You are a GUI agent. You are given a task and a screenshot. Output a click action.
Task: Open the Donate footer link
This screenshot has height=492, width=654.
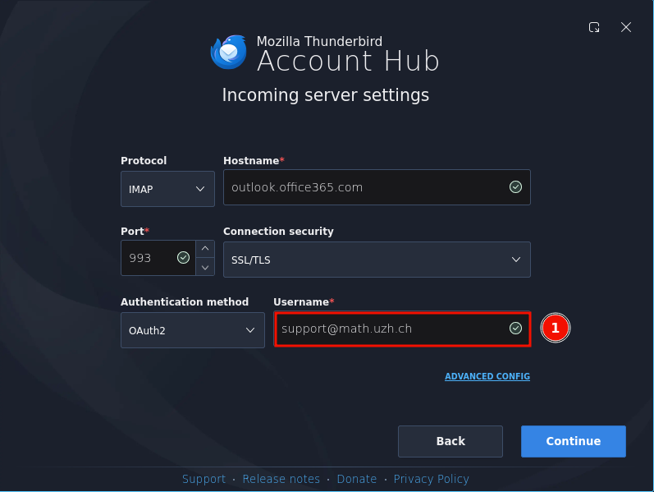tap(357, 479)
